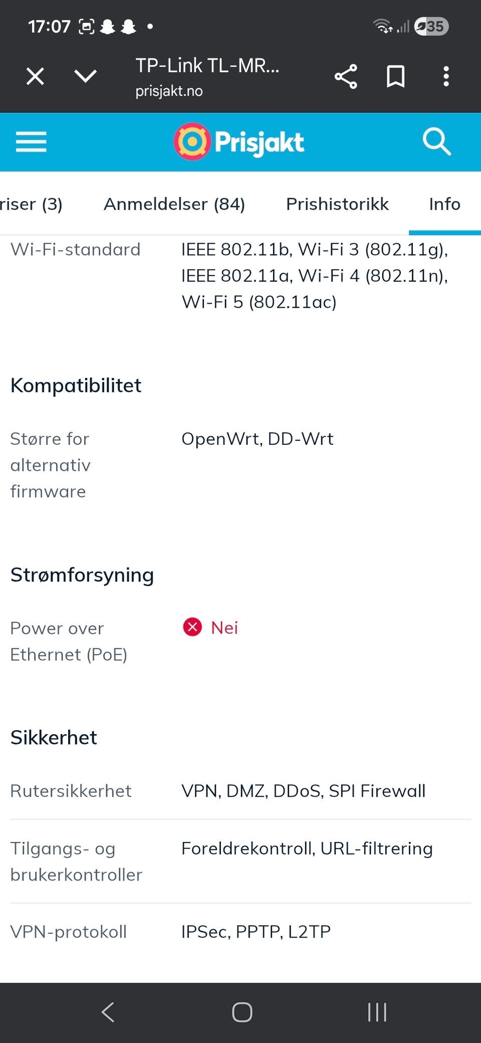481x1043 pixels.
Task: Open the Prishistorikk tab
Action: 337,204
